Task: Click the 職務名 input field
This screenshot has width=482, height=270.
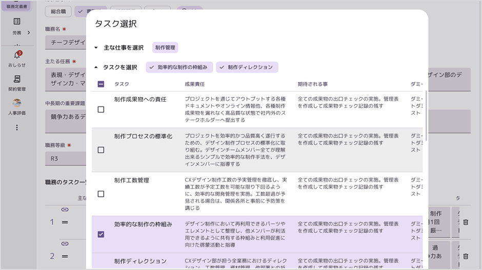Action: coord(66,42)
